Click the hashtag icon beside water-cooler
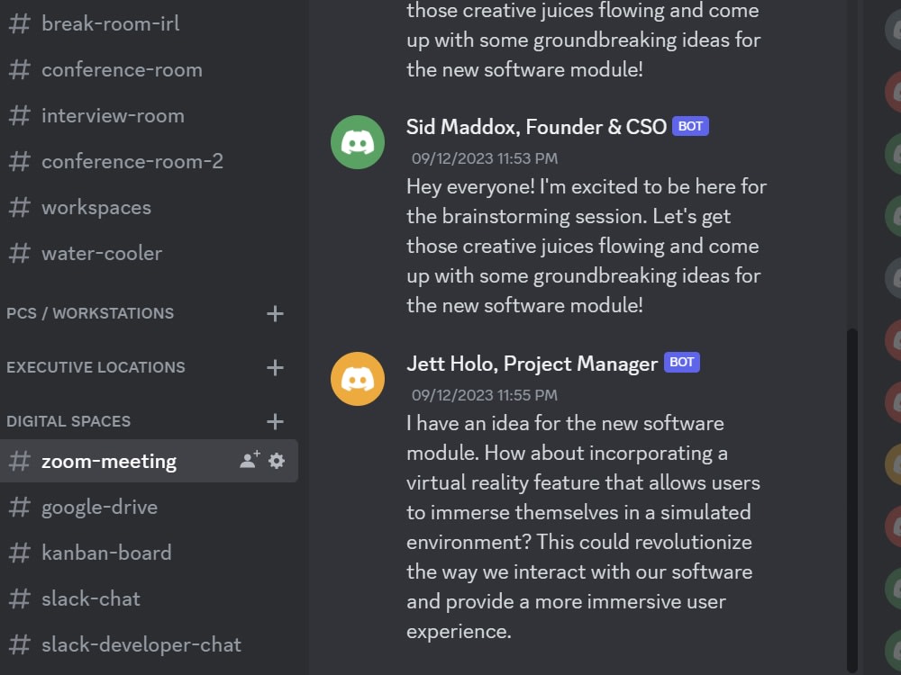The image size is (901, 675). (19, 253)
